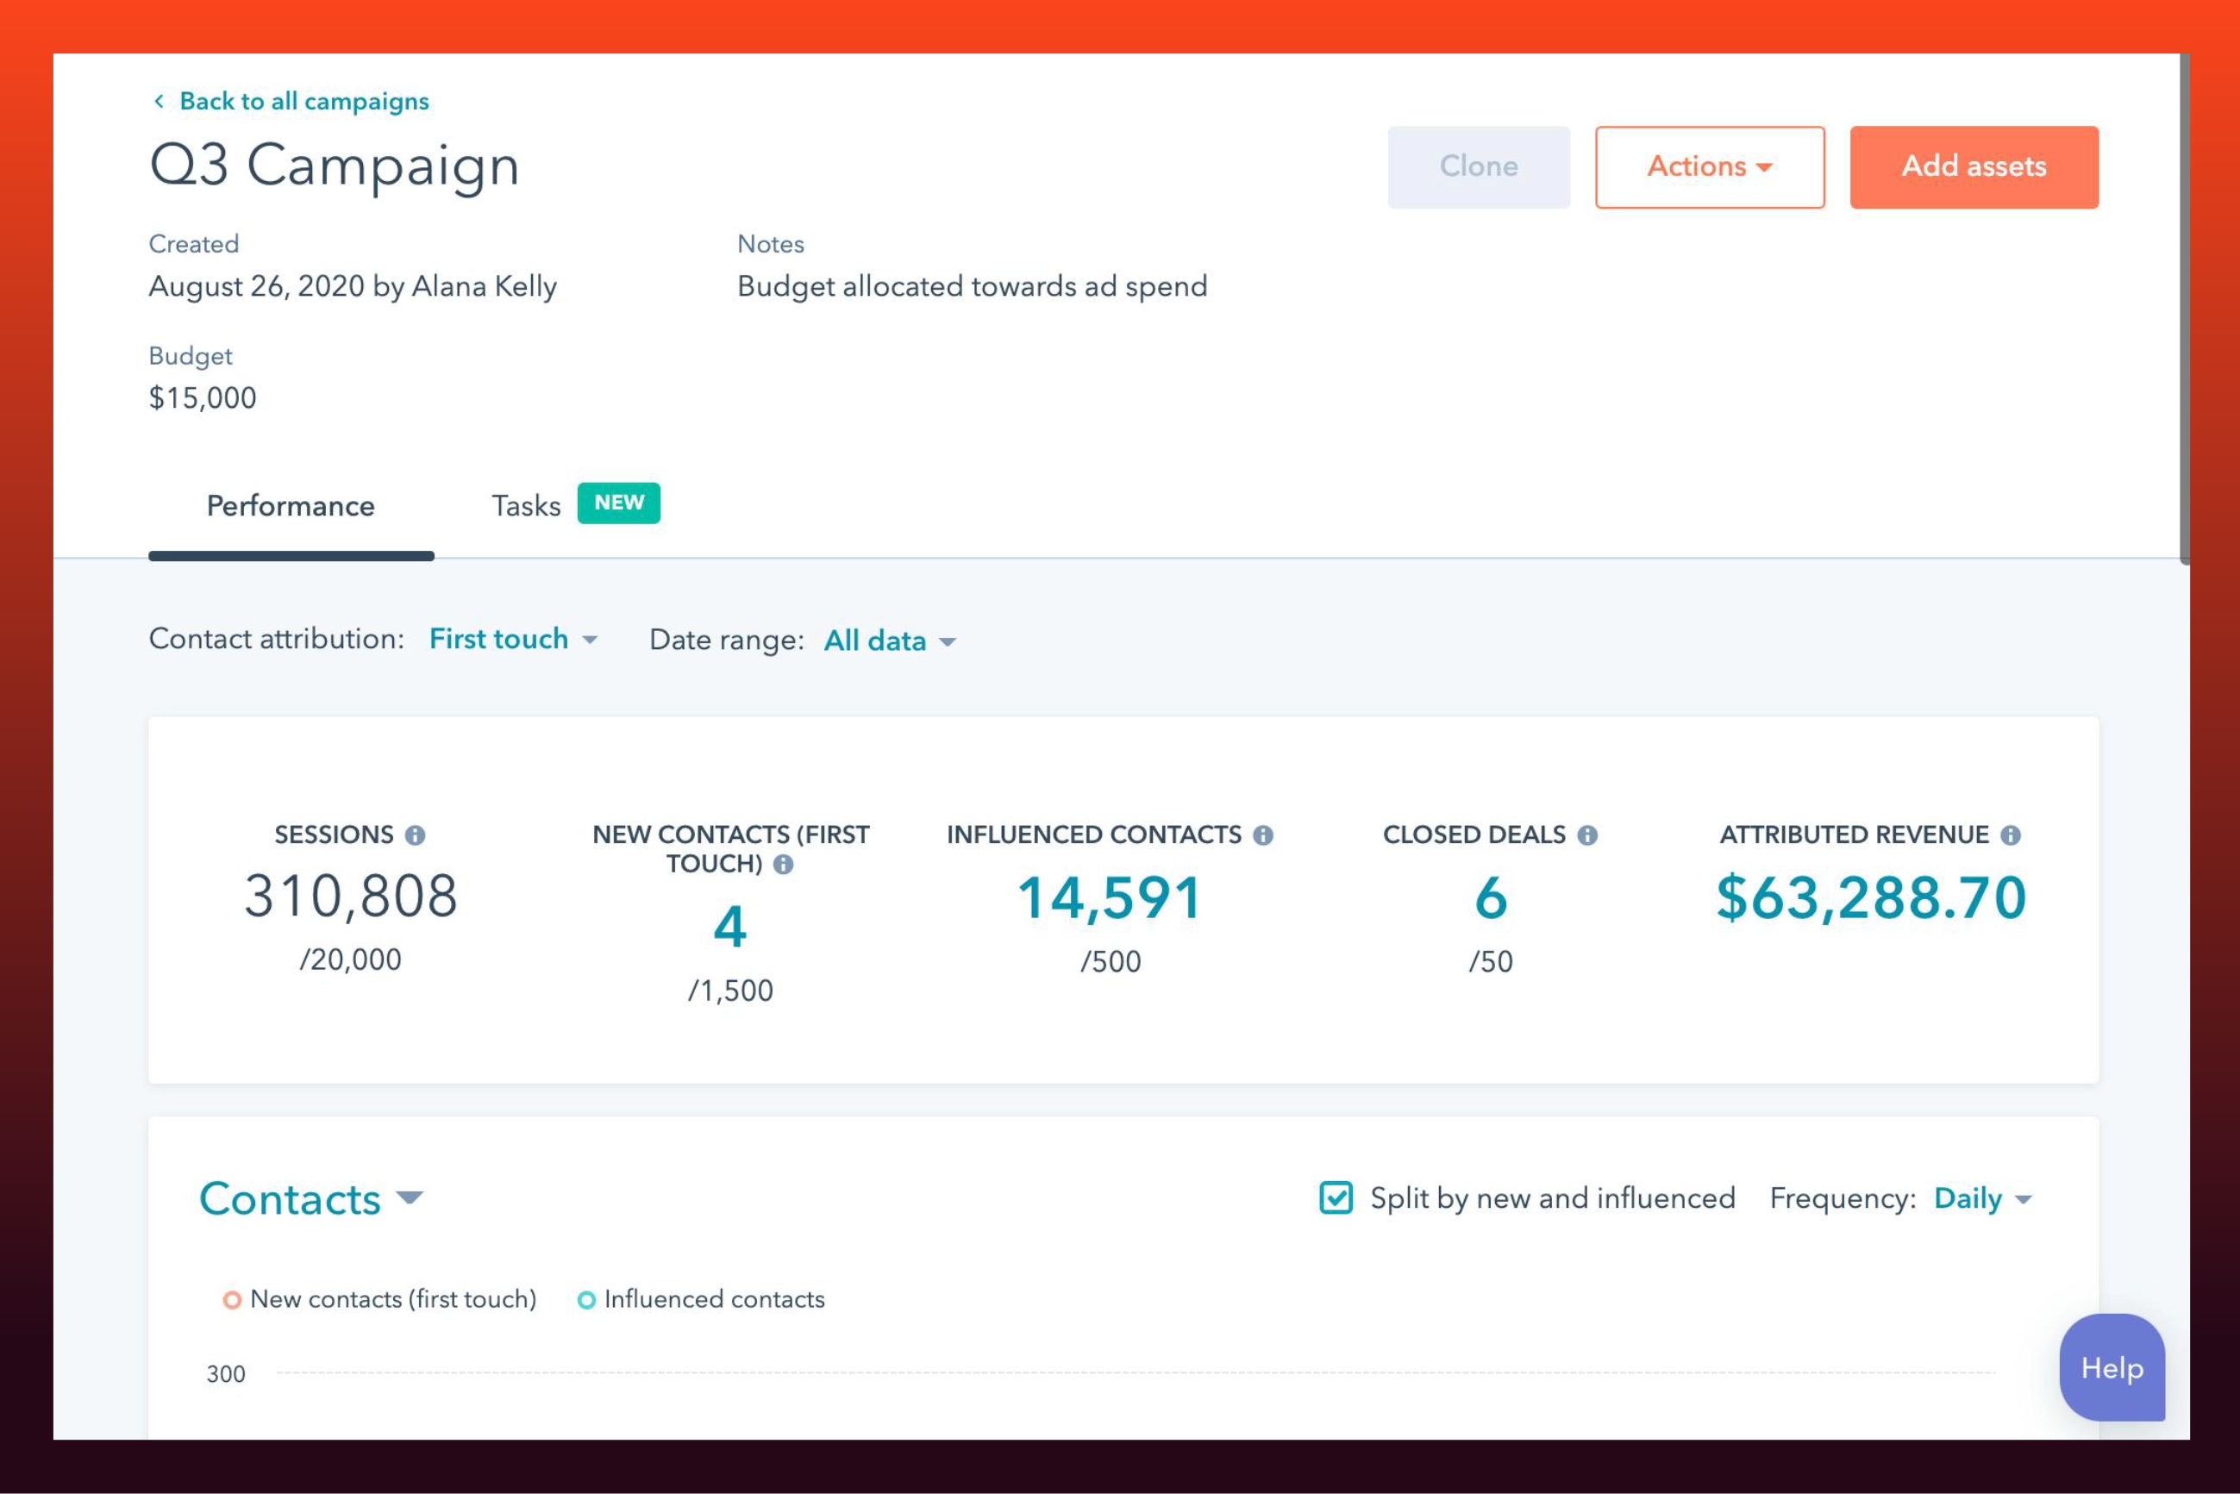Open the Help chat widget
Image resolution: width=2240 pixels, height=1494 pixels.
[x=2112, y=1367]
